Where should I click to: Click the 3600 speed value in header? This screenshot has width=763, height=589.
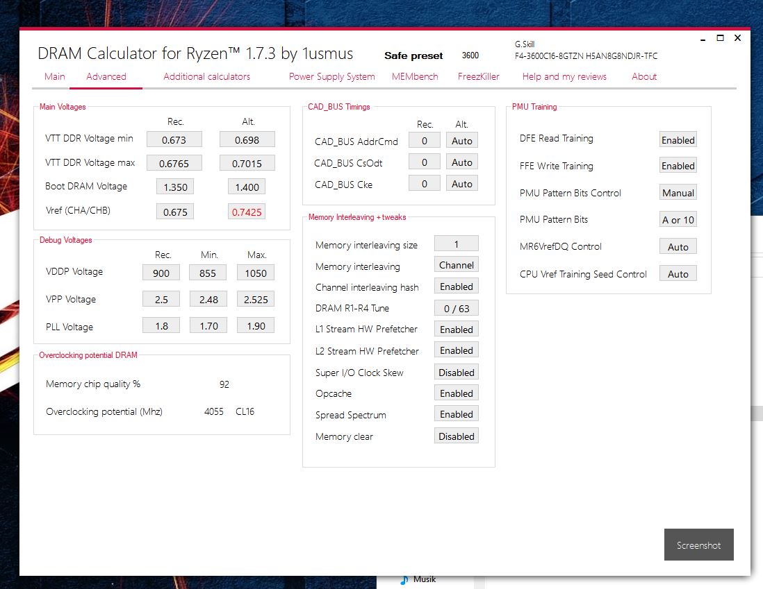pyautogui.click(x=470, y=56)
